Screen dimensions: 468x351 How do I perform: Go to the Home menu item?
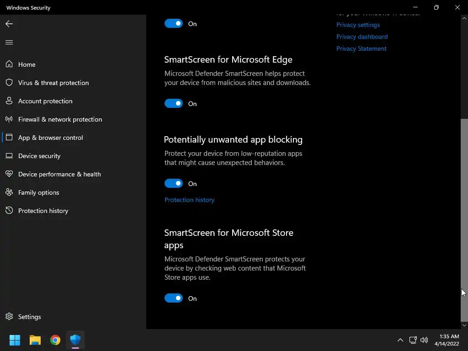27,64
